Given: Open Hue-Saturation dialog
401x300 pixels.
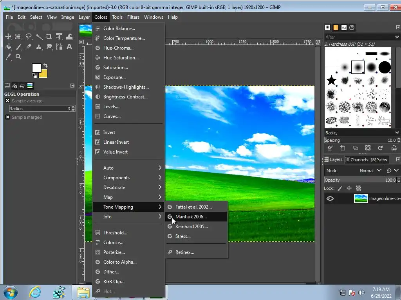Looking at the screenshot, I should (x=128, y=58).
